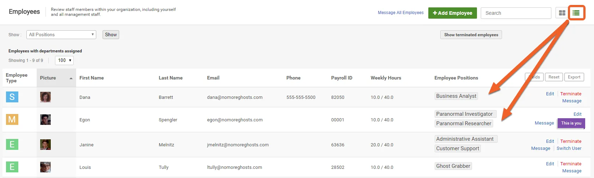Click the Show filter button
594x178 pixels.
111,34
